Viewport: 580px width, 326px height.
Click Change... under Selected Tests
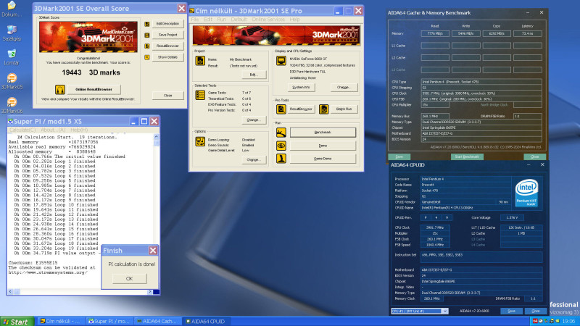coord(253,120)
